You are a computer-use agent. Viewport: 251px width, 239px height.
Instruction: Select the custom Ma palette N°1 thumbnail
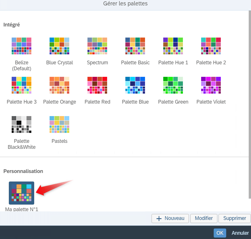point(21,193)
